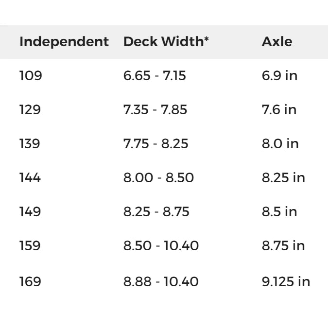
Task: Select the 8.25 in axle cell
Action: 283,178
